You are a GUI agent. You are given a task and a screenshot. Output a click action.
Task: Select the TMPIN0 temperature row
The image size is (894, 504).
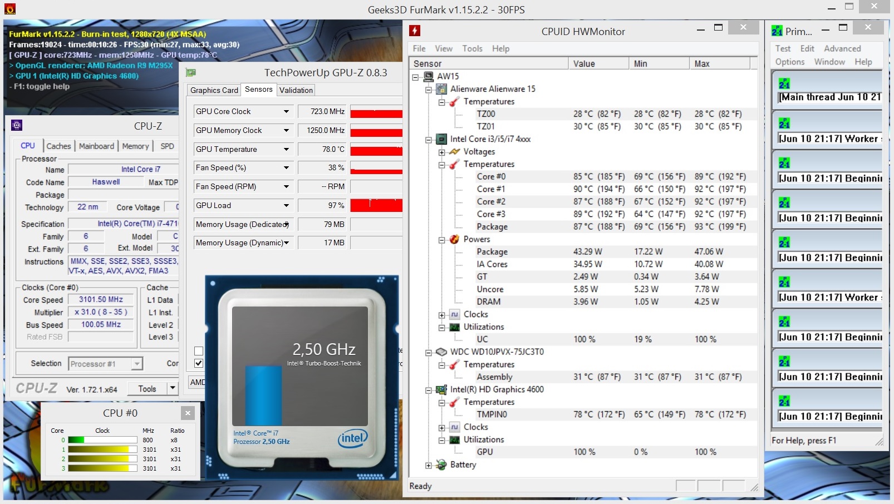[x=583, y=414]
